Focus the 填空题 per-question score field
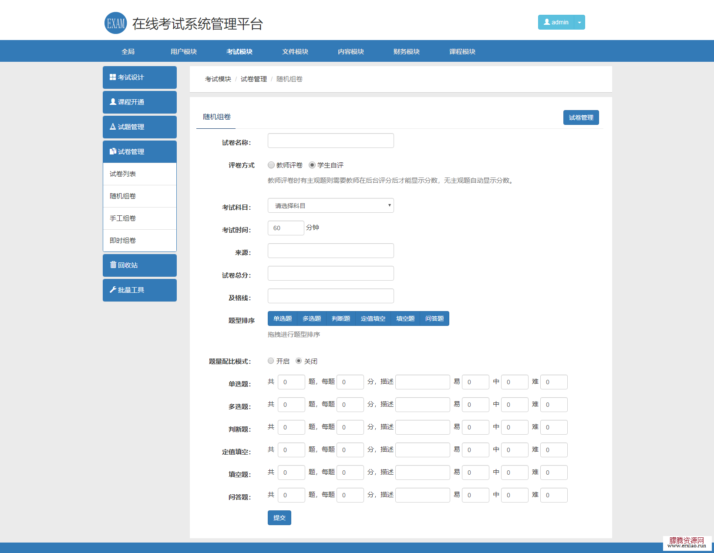The width and height of the screenshot is (714, 553). pyautogui.click(x=350, y=473)
